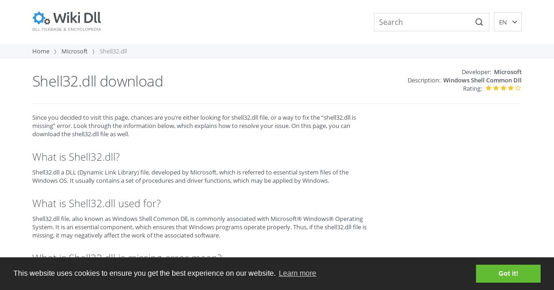554x290 pixels.
Task: Click the Rating: label
Action: pyautogui.click(x=472, y=88)
